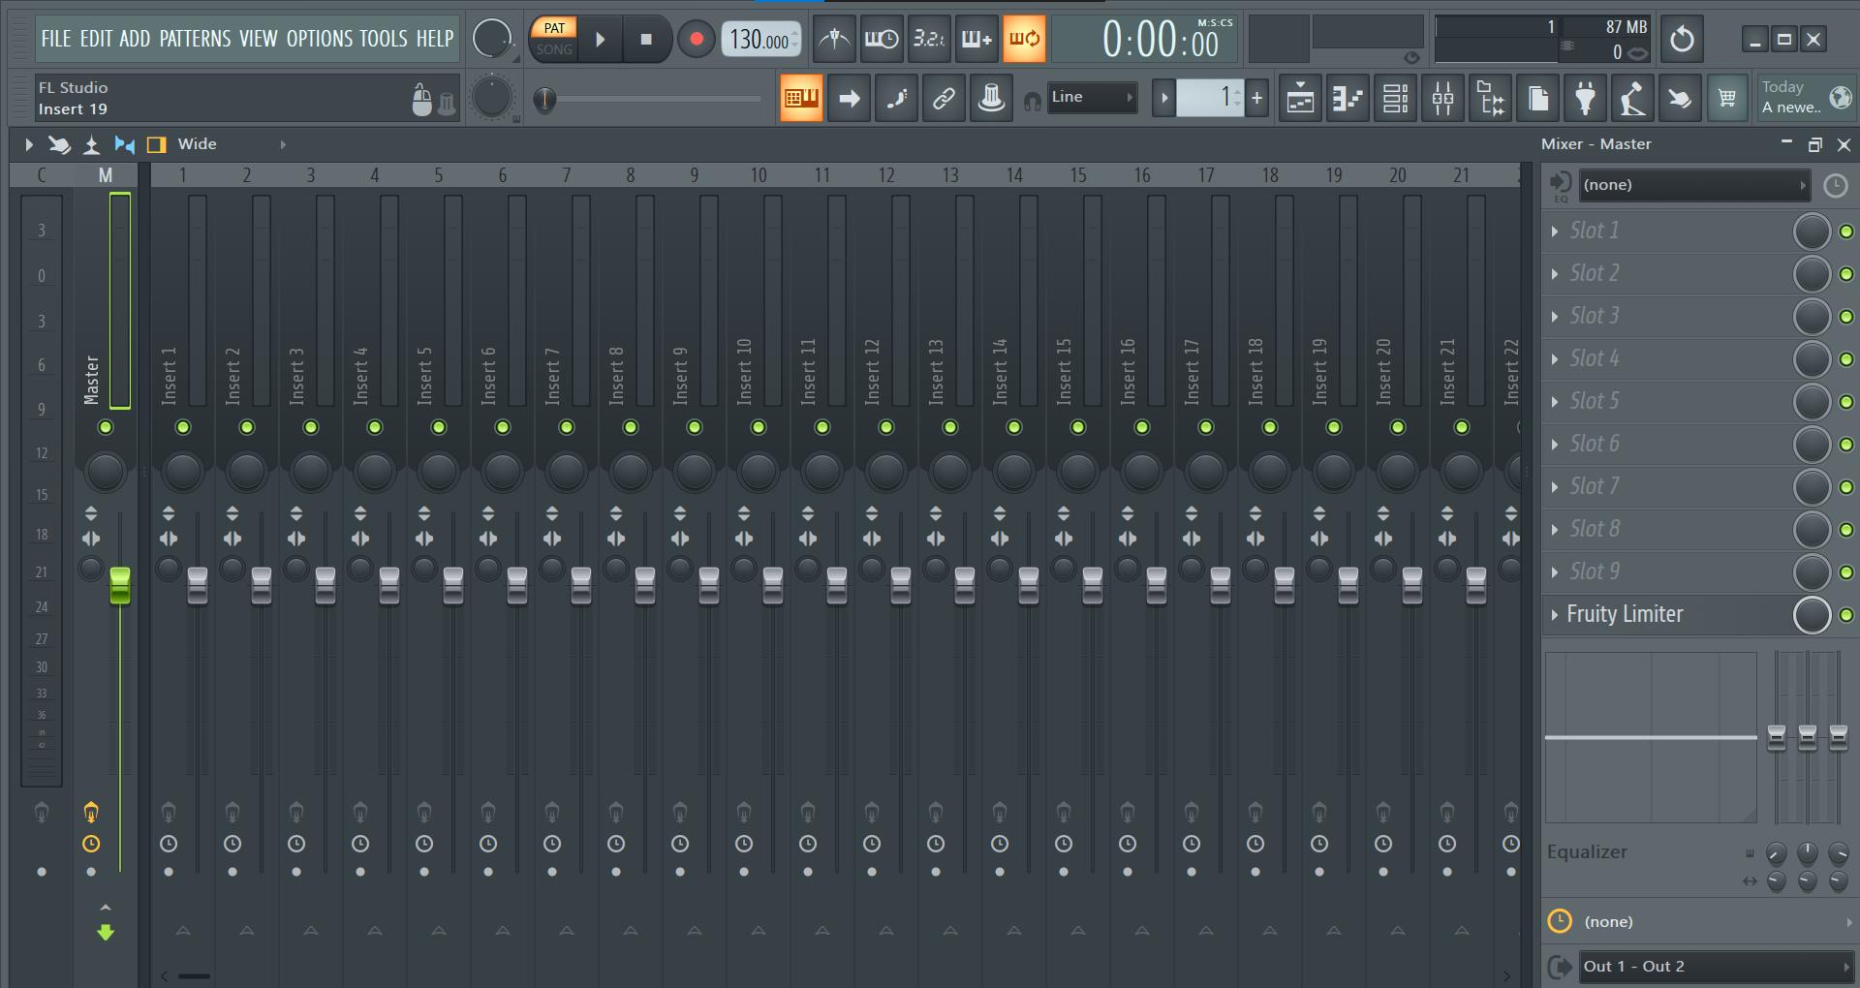Image resolution: width=1860 pixels, height=988 pixels.
Task: Toggle the countdown before recording icon
Action: coord(929,39)
